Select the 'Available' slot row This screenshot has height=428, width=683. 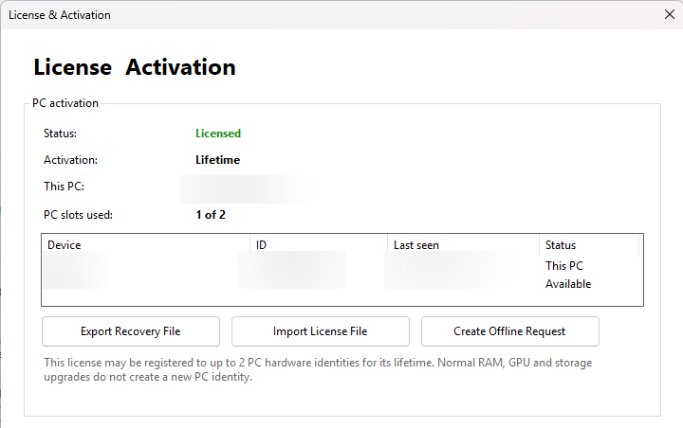[x=341, y=284]
